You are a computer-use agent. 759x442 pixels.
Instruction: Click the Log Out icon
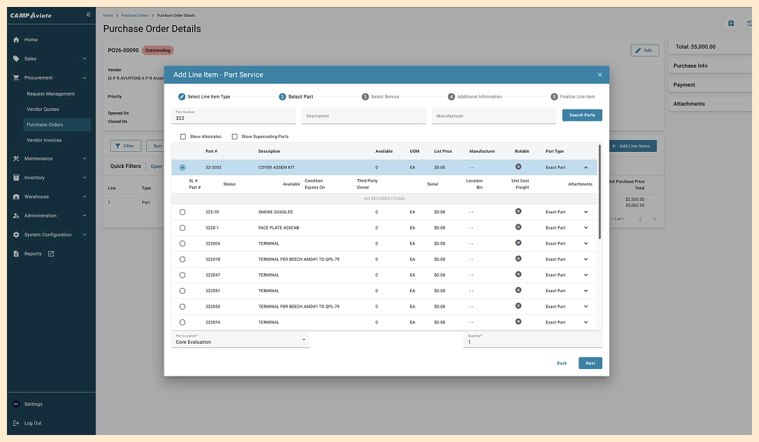pyautogui.click(x=16, y=423)
